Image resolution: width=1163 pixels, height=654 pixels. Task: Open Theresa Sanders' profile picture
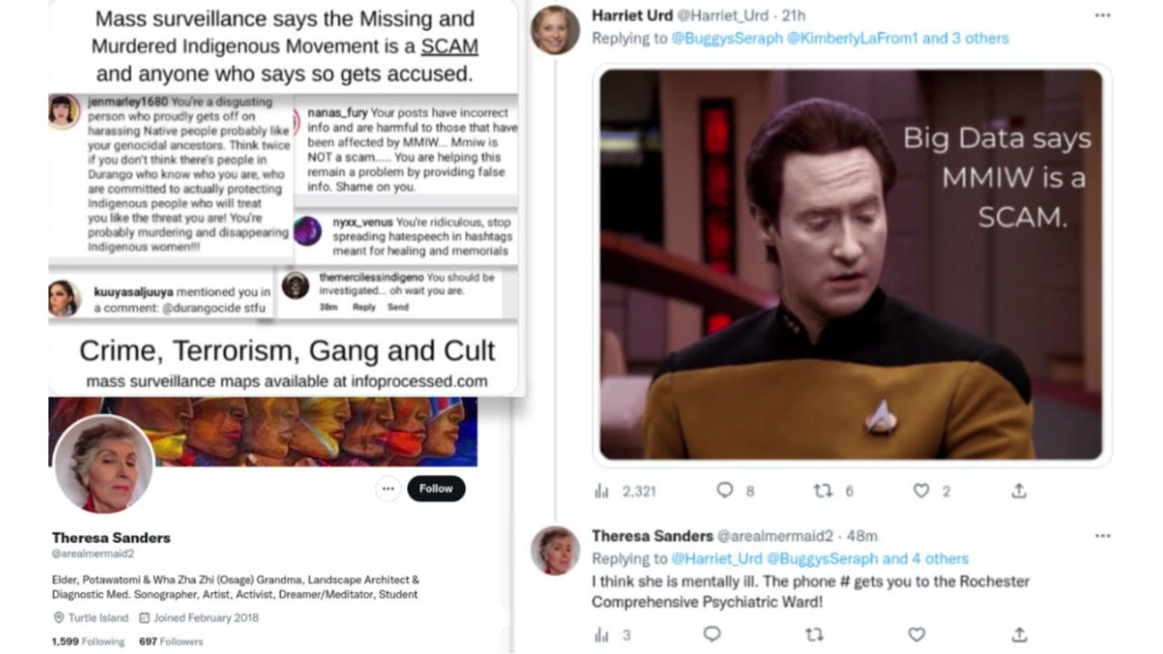[104, 463]
